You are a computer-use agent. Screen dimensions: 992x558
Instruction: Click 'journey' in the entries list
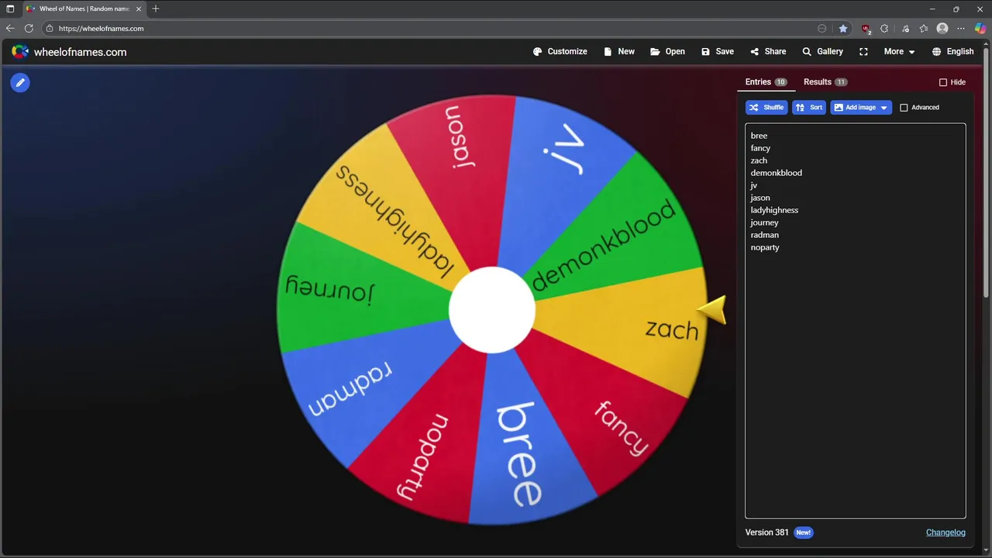coord(764,222)
